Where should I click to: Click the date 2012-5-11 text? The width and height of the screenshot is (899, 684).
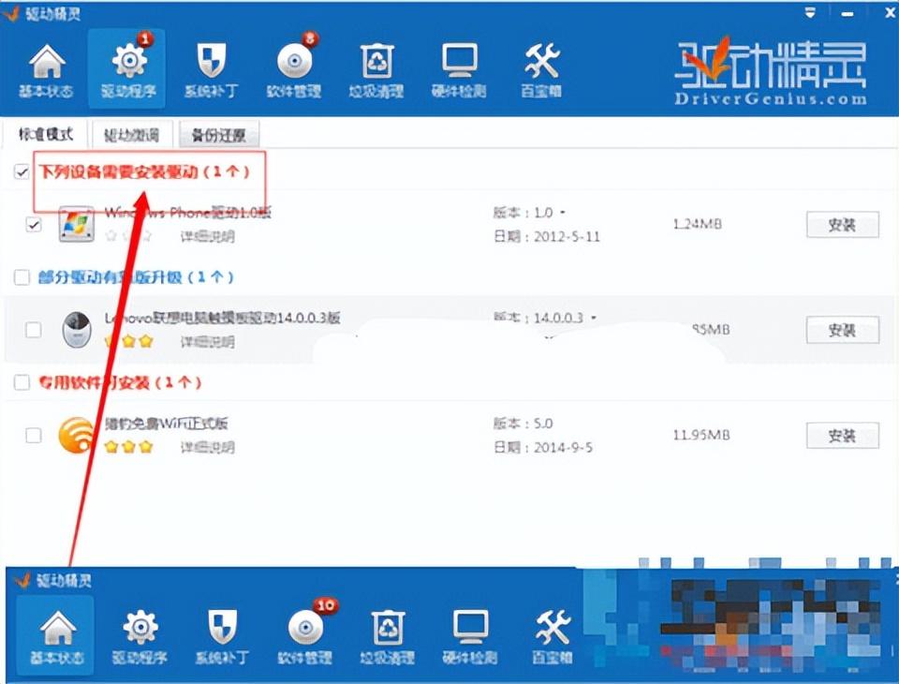click(567, 236)
